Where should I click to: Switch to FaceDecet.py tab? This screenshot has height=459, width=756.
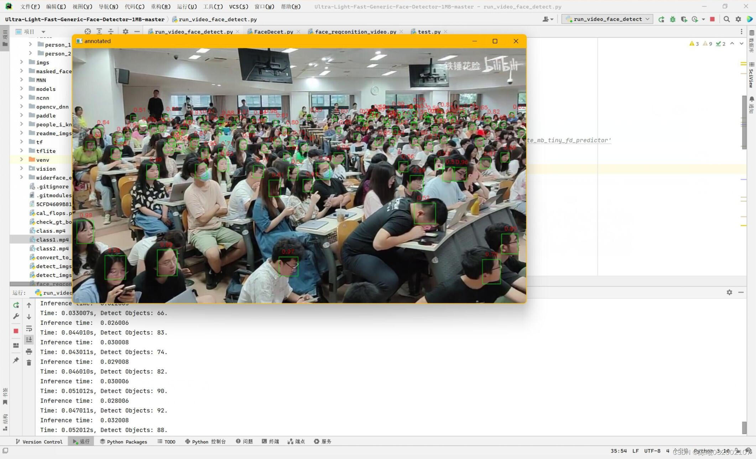273,32
